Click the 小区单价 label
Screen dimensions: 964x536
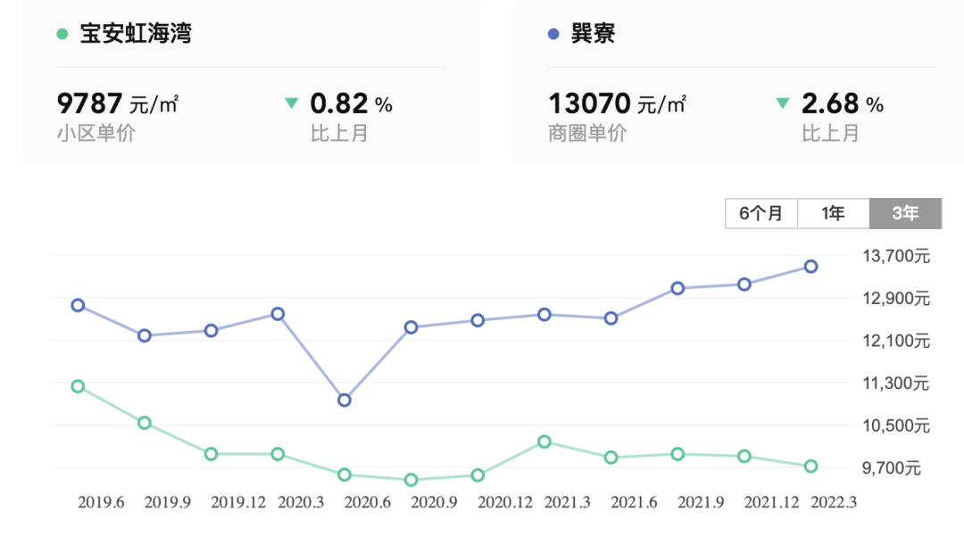point(96,133)
